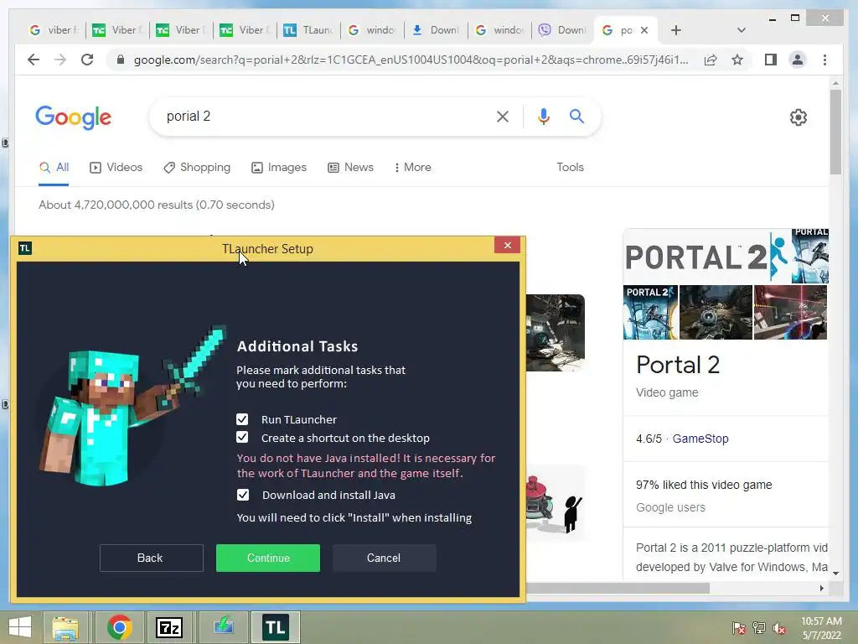Click the large Portal 2 logo image

(x=706, y=256)
